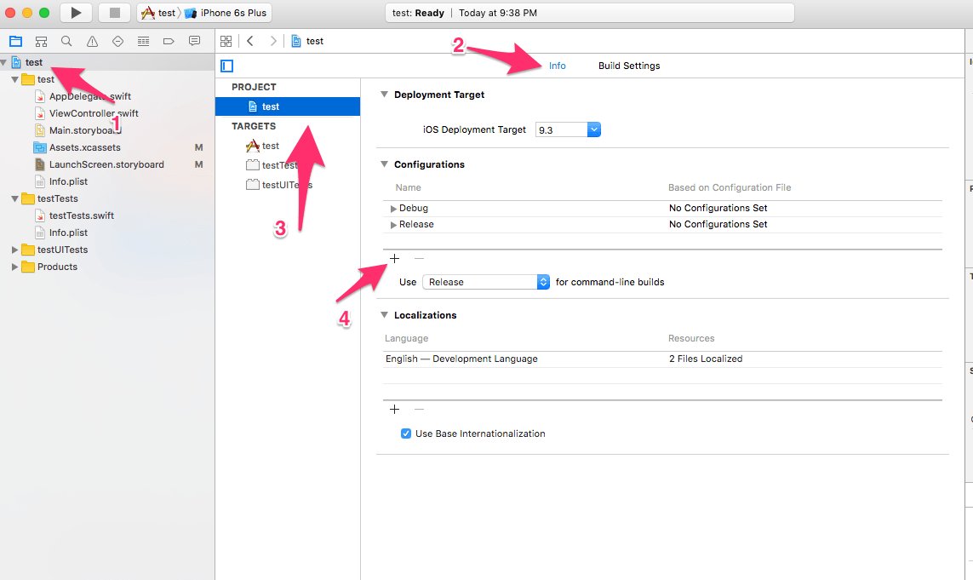
Task: Collapse the testTests folder group
Action: click(14, 198)
